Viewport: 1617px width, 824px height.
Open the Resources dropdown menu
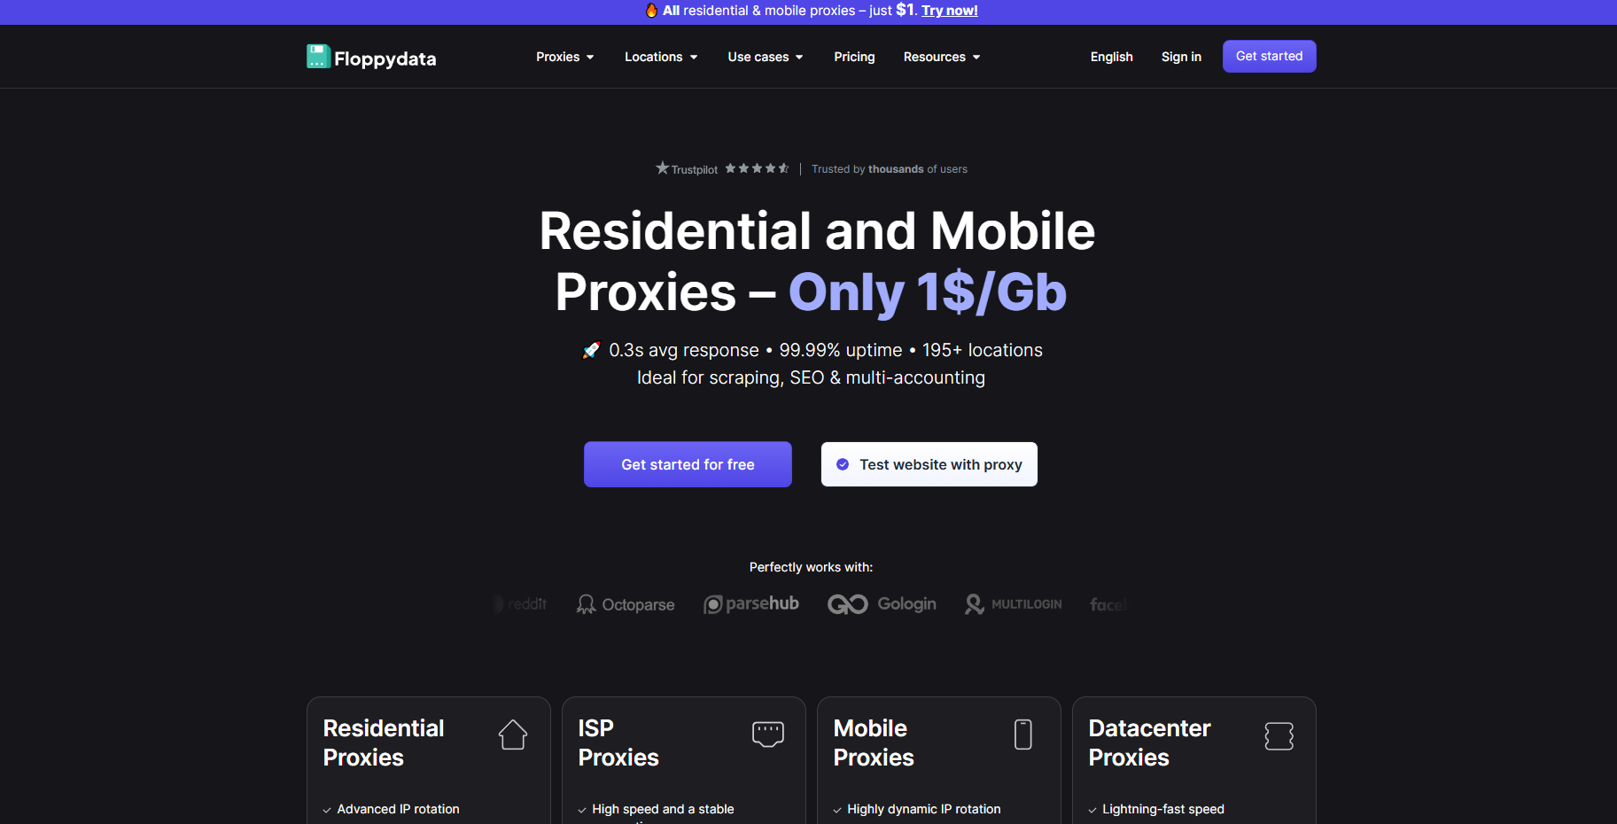(942, 57)
